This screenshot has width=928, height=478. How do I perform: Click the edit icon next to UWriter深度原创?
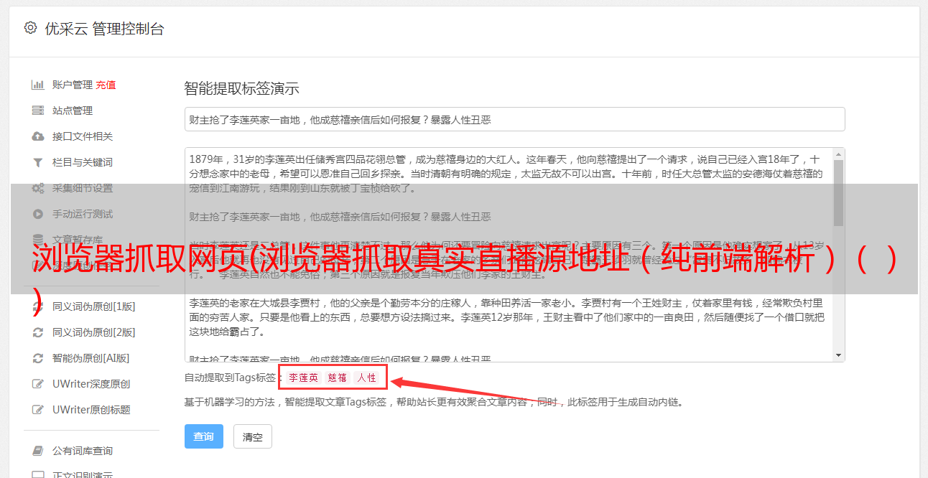(x=37, y=384)
